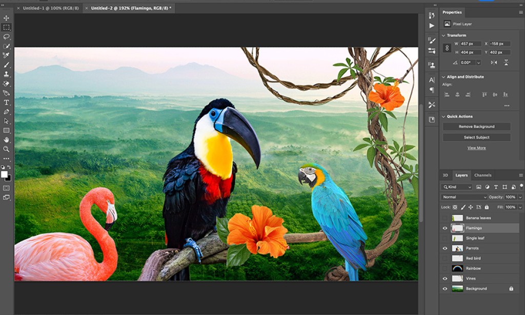The image size is (525, 315).
Task: Open the Healing Brush tool
Action: coord(7,56)
